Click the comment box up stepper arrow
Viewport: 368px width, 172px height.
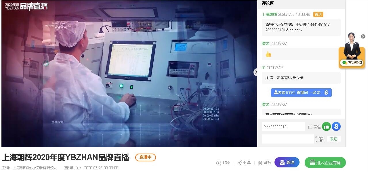316,137
